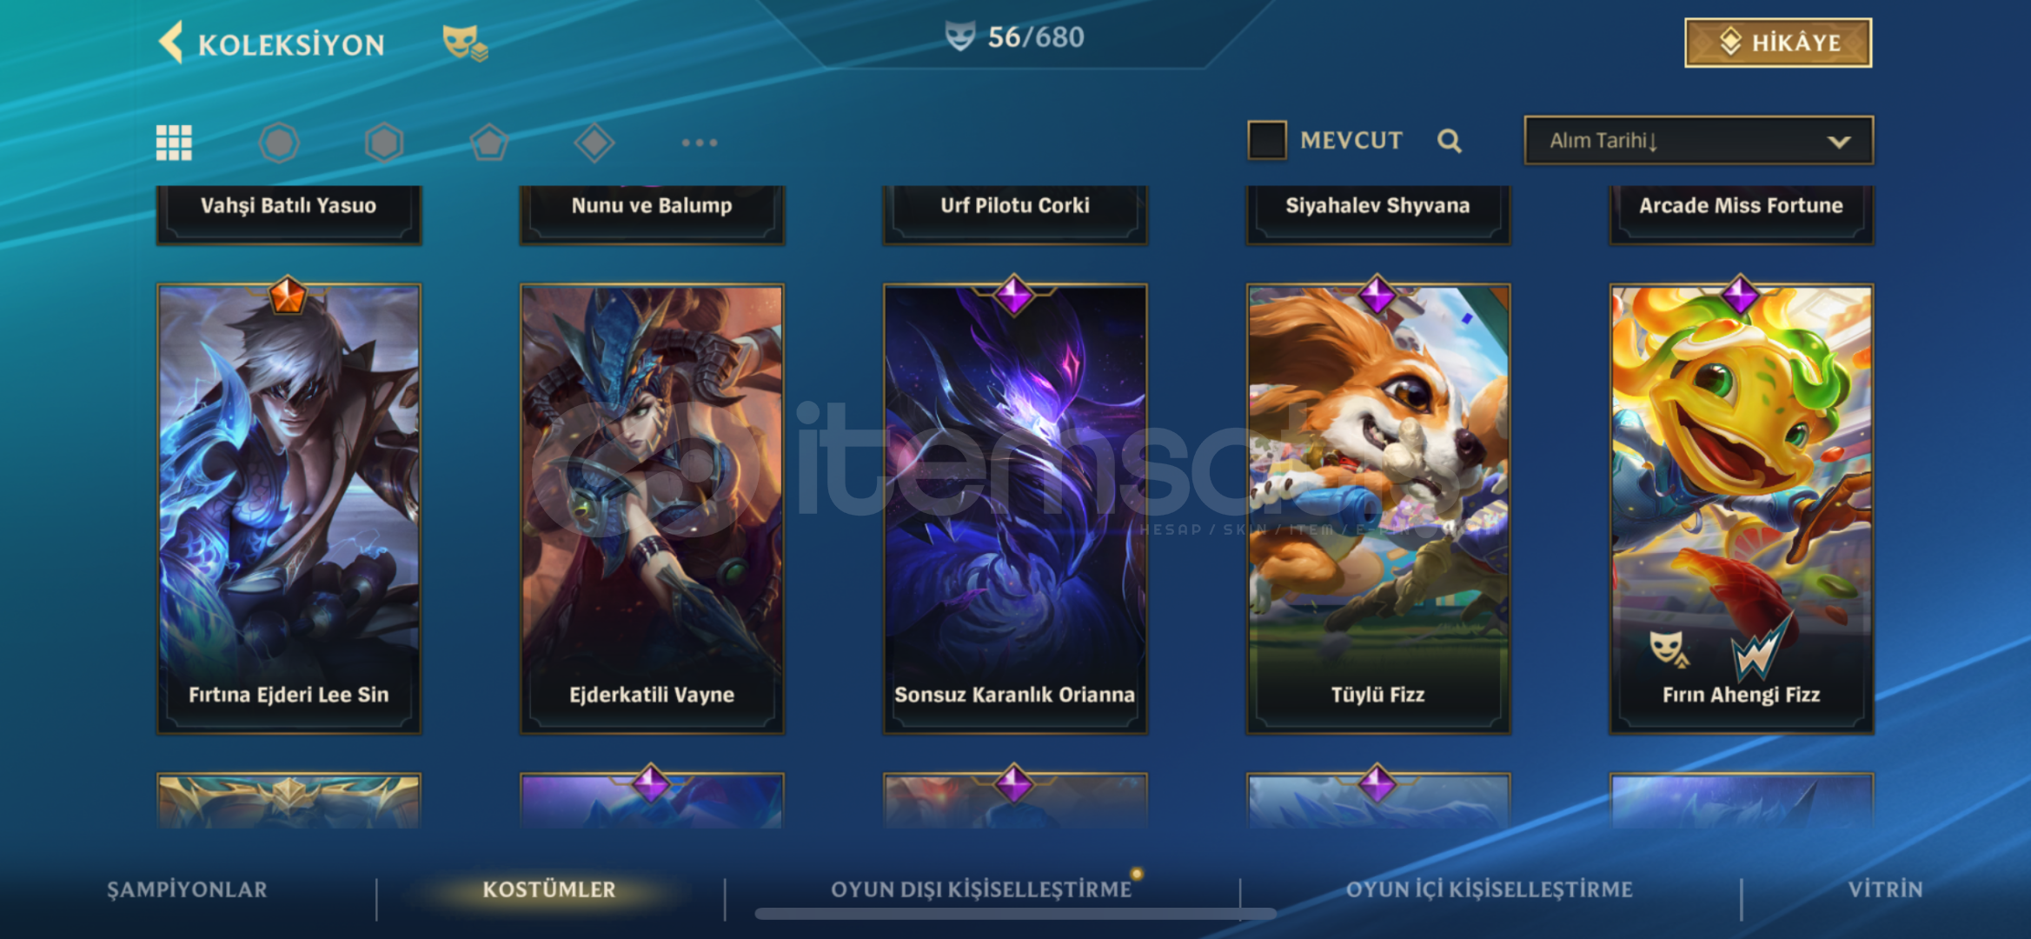The image size is (2031, 939).
Task: Click the horizontal scrollbar at bottom
Action: click(x=1015, y=914)
